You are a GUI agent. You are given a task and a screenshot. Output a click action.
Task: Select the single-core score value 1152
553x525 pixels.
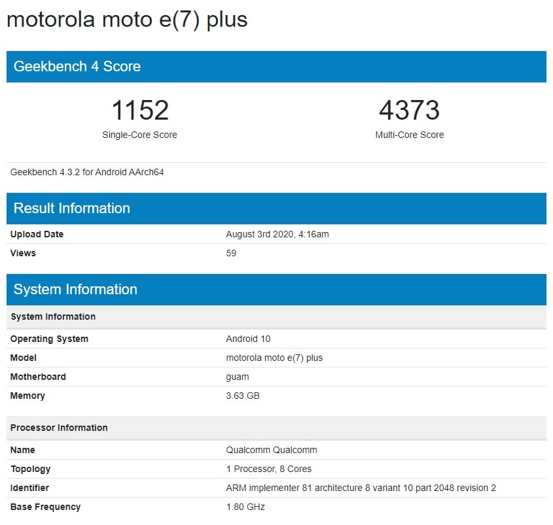tap(140, 110)
